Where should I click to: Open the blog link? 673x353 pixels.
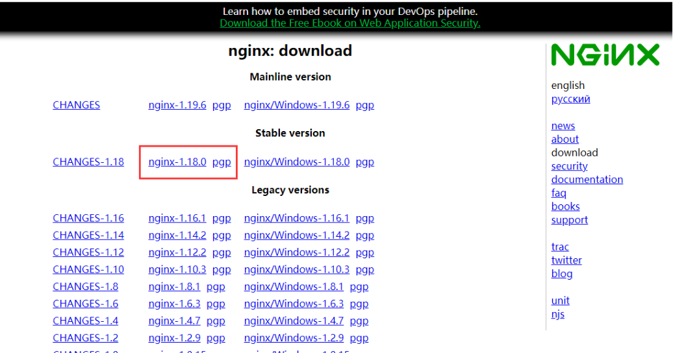562,274
